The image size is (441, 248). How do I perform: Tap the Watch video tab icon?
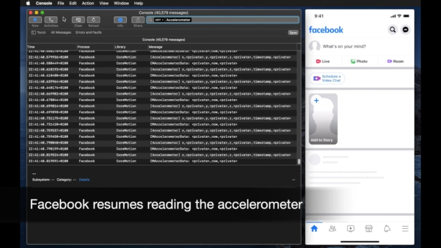coord(351,229)
